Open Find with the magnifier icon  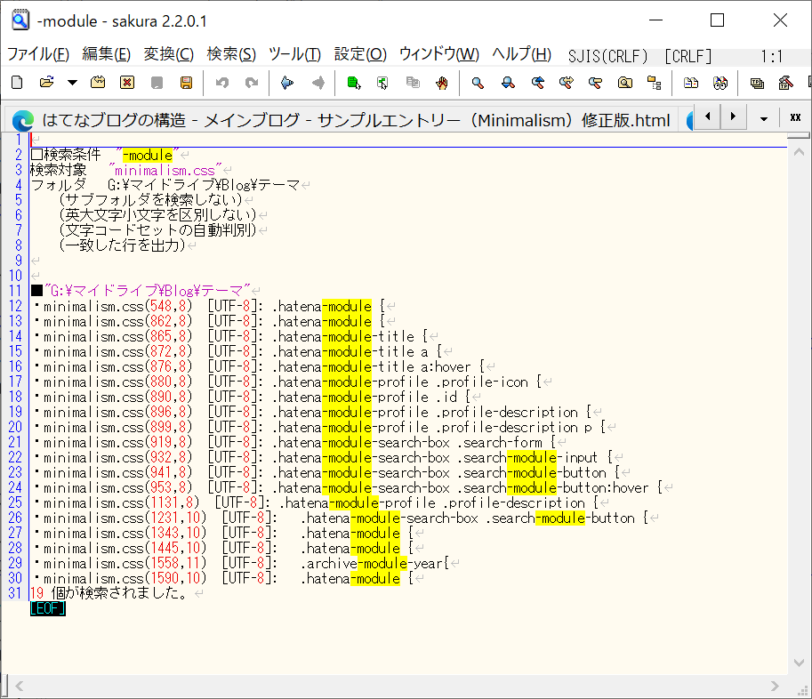click(478, 83)
